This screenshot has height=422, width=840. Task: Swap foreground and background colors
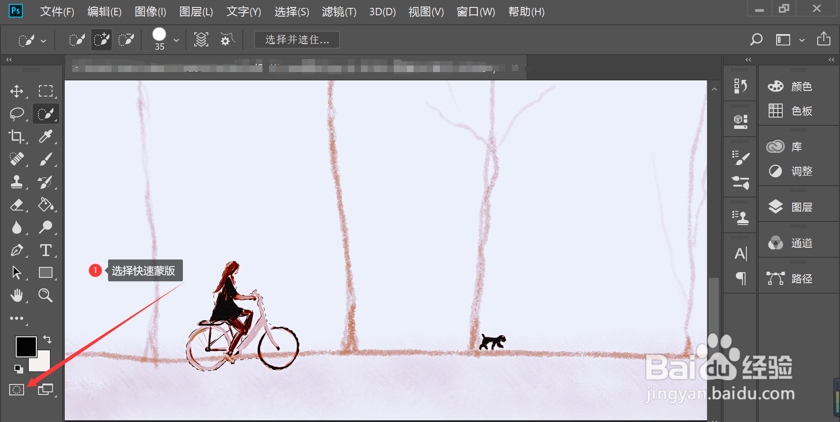click(x=47, y=339)
